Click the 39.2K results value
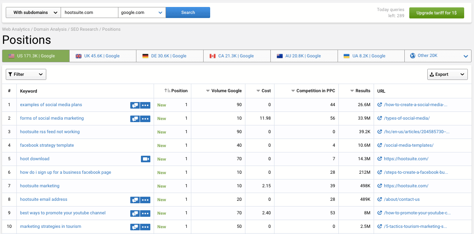 [x=364, y=132]
